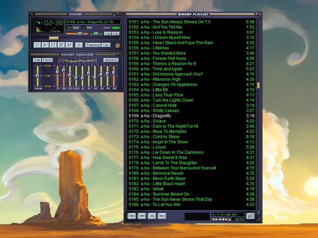318x238 pixels.
Task: Click the Winamp lightning bolt logo
Action: 117,46
